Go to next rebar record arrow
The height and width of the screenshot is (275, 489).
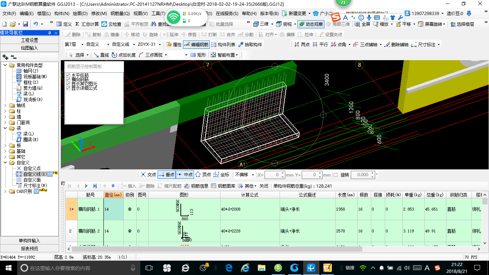86,186
